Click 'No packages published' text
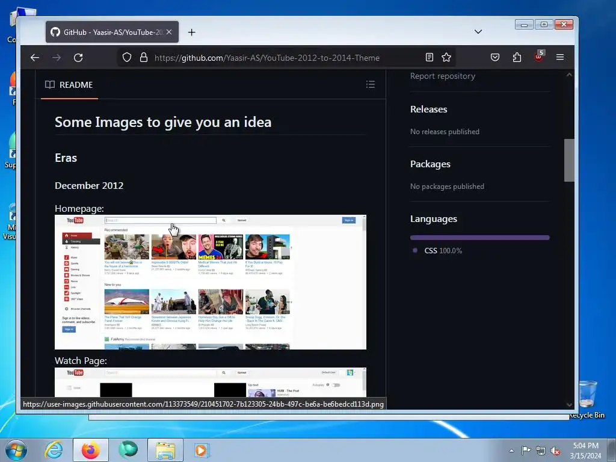 pyautogui.click(x=447, y=186)
